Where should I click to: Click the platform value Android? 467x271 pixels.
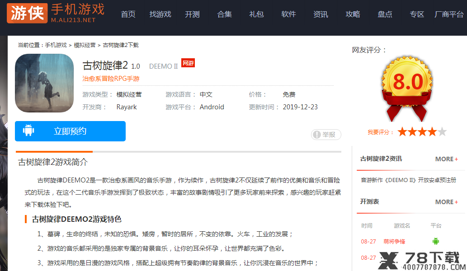pyautogui.click(x=212, y=107)
